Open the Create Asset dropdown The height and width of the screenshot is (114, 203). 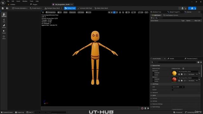click(36, 8)
